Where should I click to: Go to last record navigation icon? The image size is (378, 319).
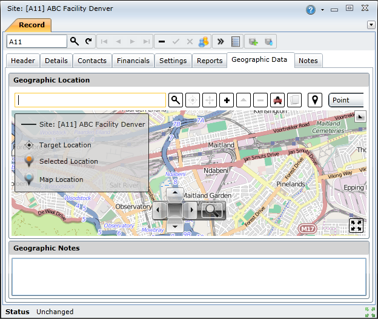click(x=147, y=41)
